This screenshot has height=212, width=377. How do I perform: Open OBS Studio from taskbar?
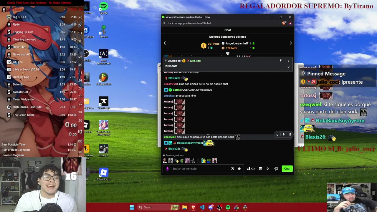[219, 207]
